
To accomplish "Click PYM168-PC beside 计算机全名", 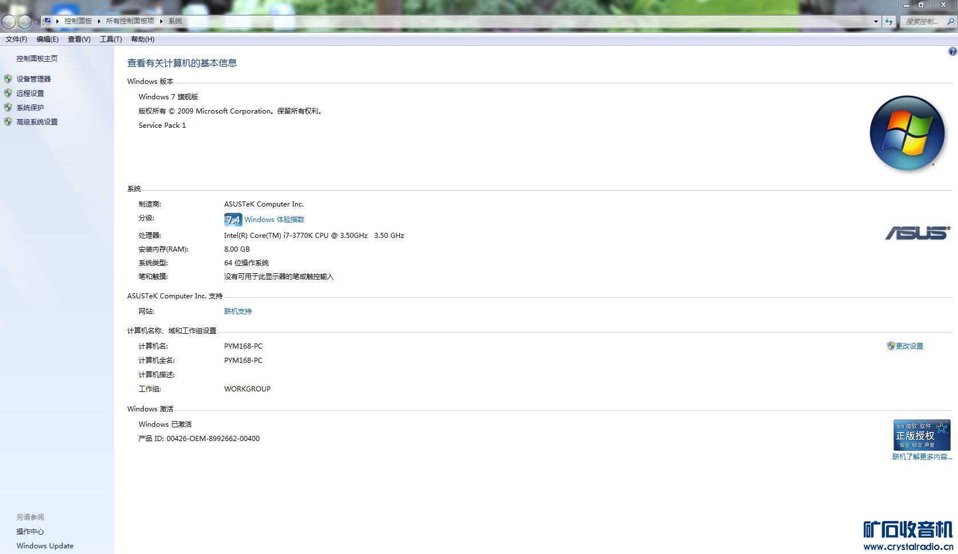I will point(244,361).
